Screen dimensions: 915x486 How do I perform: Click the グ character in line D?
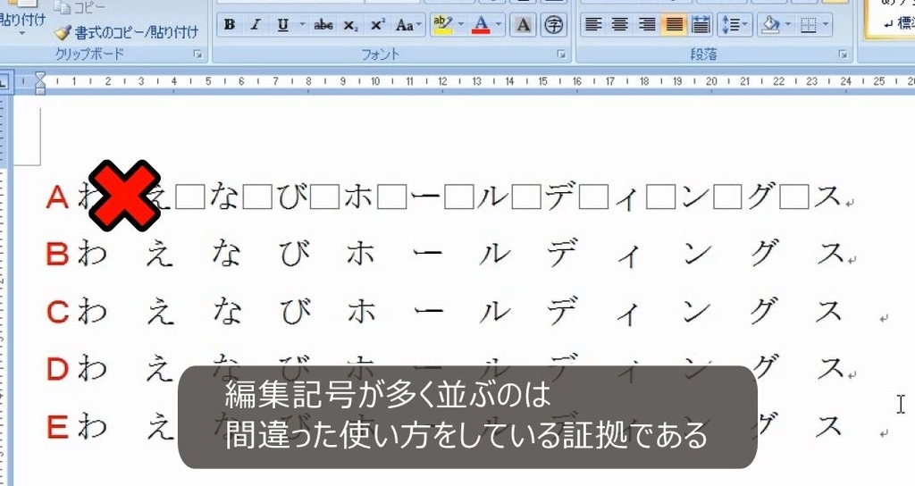(x=764, y=367)
